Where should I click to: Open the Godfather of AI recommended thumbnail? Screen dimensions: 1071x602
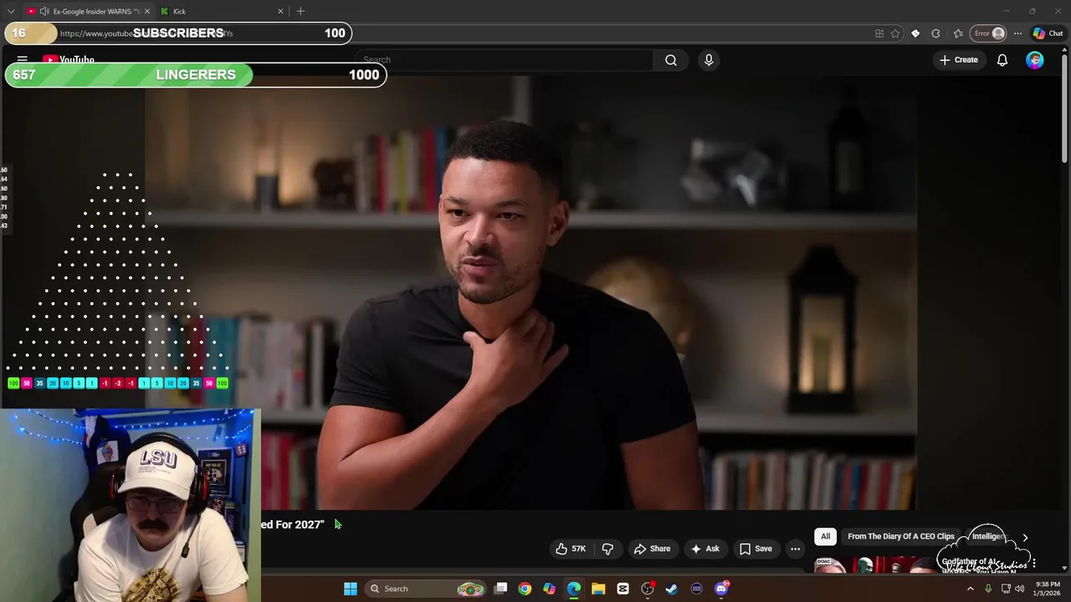click(874, 565)
